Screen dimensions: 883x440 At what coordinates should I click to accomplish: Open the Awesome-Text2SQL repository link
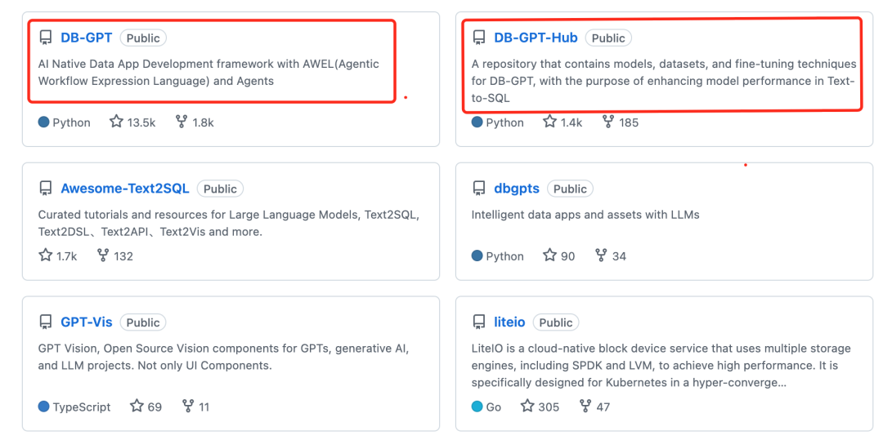click(x=125, y=189)
